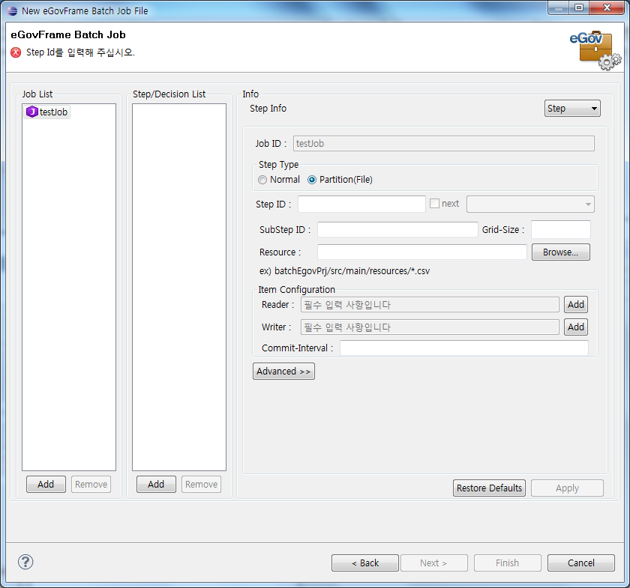Click the Reader text field

(430, 305)
